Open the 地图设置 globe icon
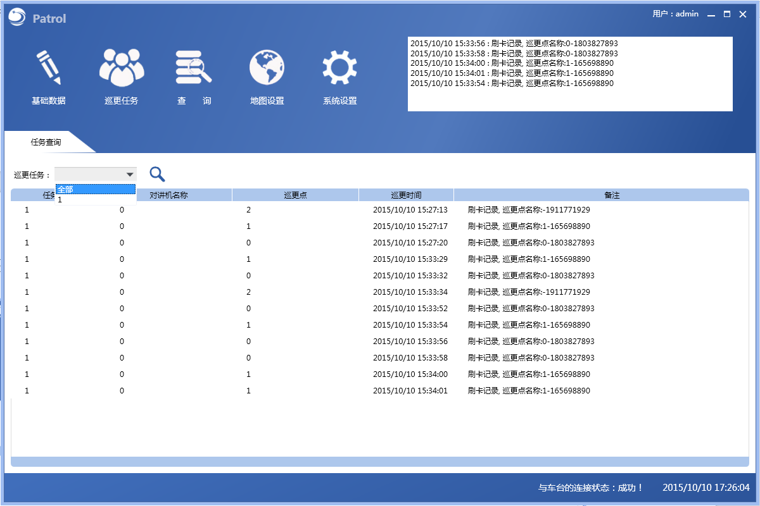 267,68
